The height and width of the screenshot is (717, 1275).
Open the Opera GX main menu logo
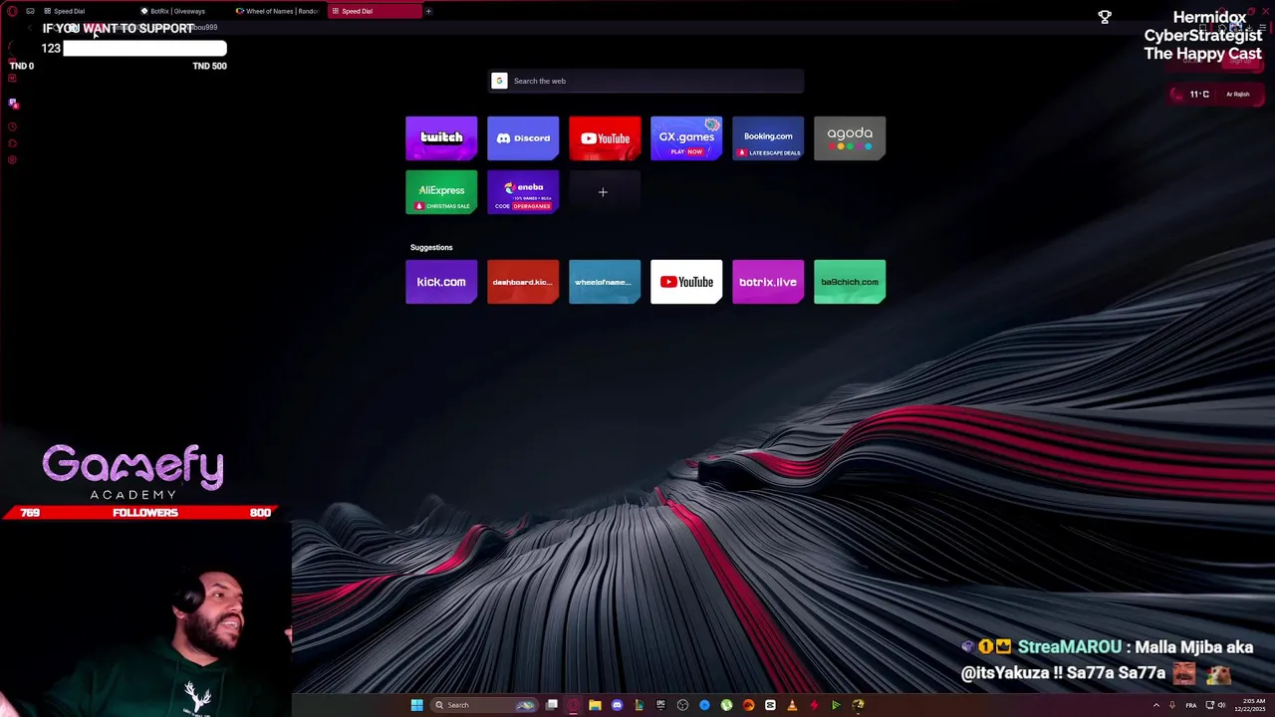coord(11,11)
